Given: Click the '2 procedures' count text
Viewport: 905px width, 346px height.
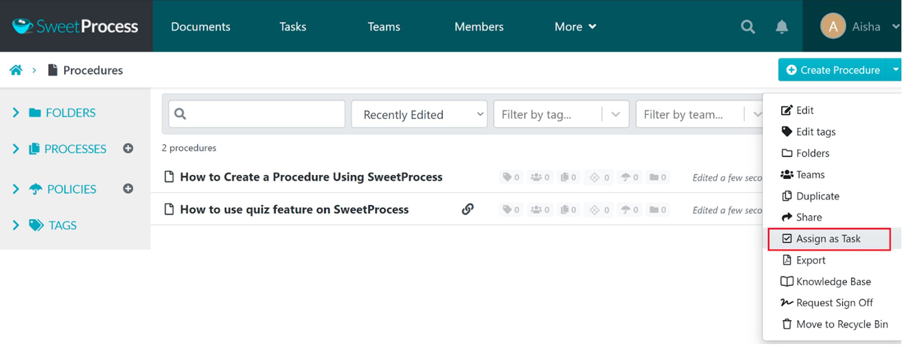Looking at the screenshot, I should [x=190, y=149].
